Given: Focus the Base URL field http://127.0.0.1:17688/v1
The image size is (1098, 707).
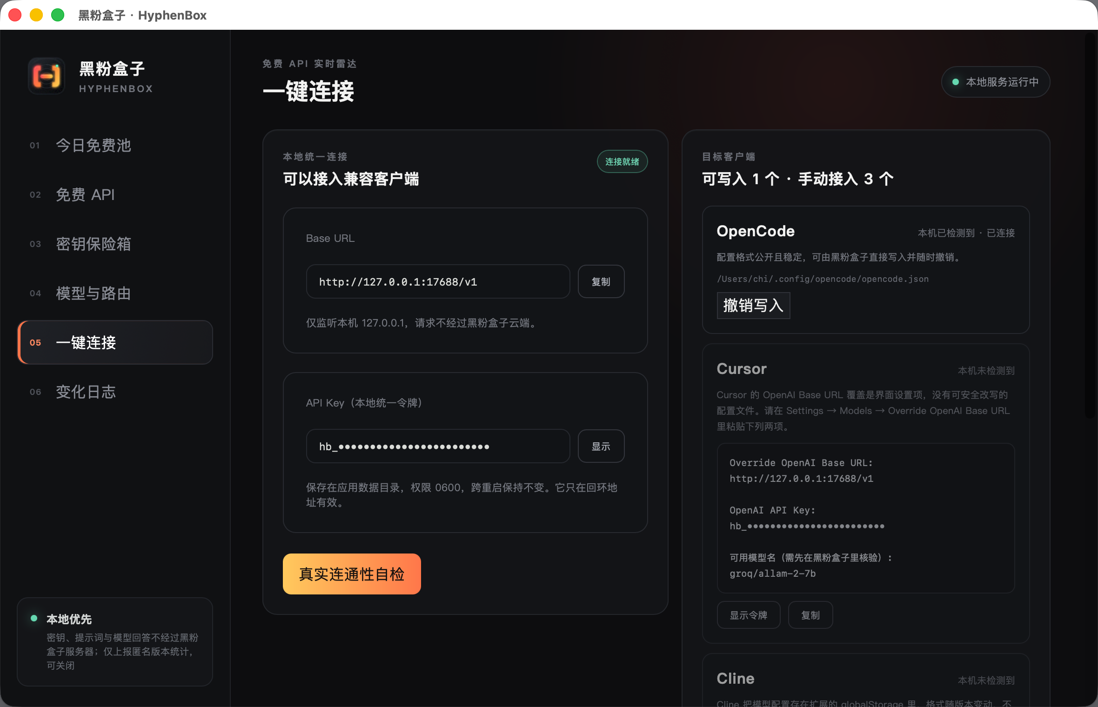Looking at the screenshot, I should (438, 281).
